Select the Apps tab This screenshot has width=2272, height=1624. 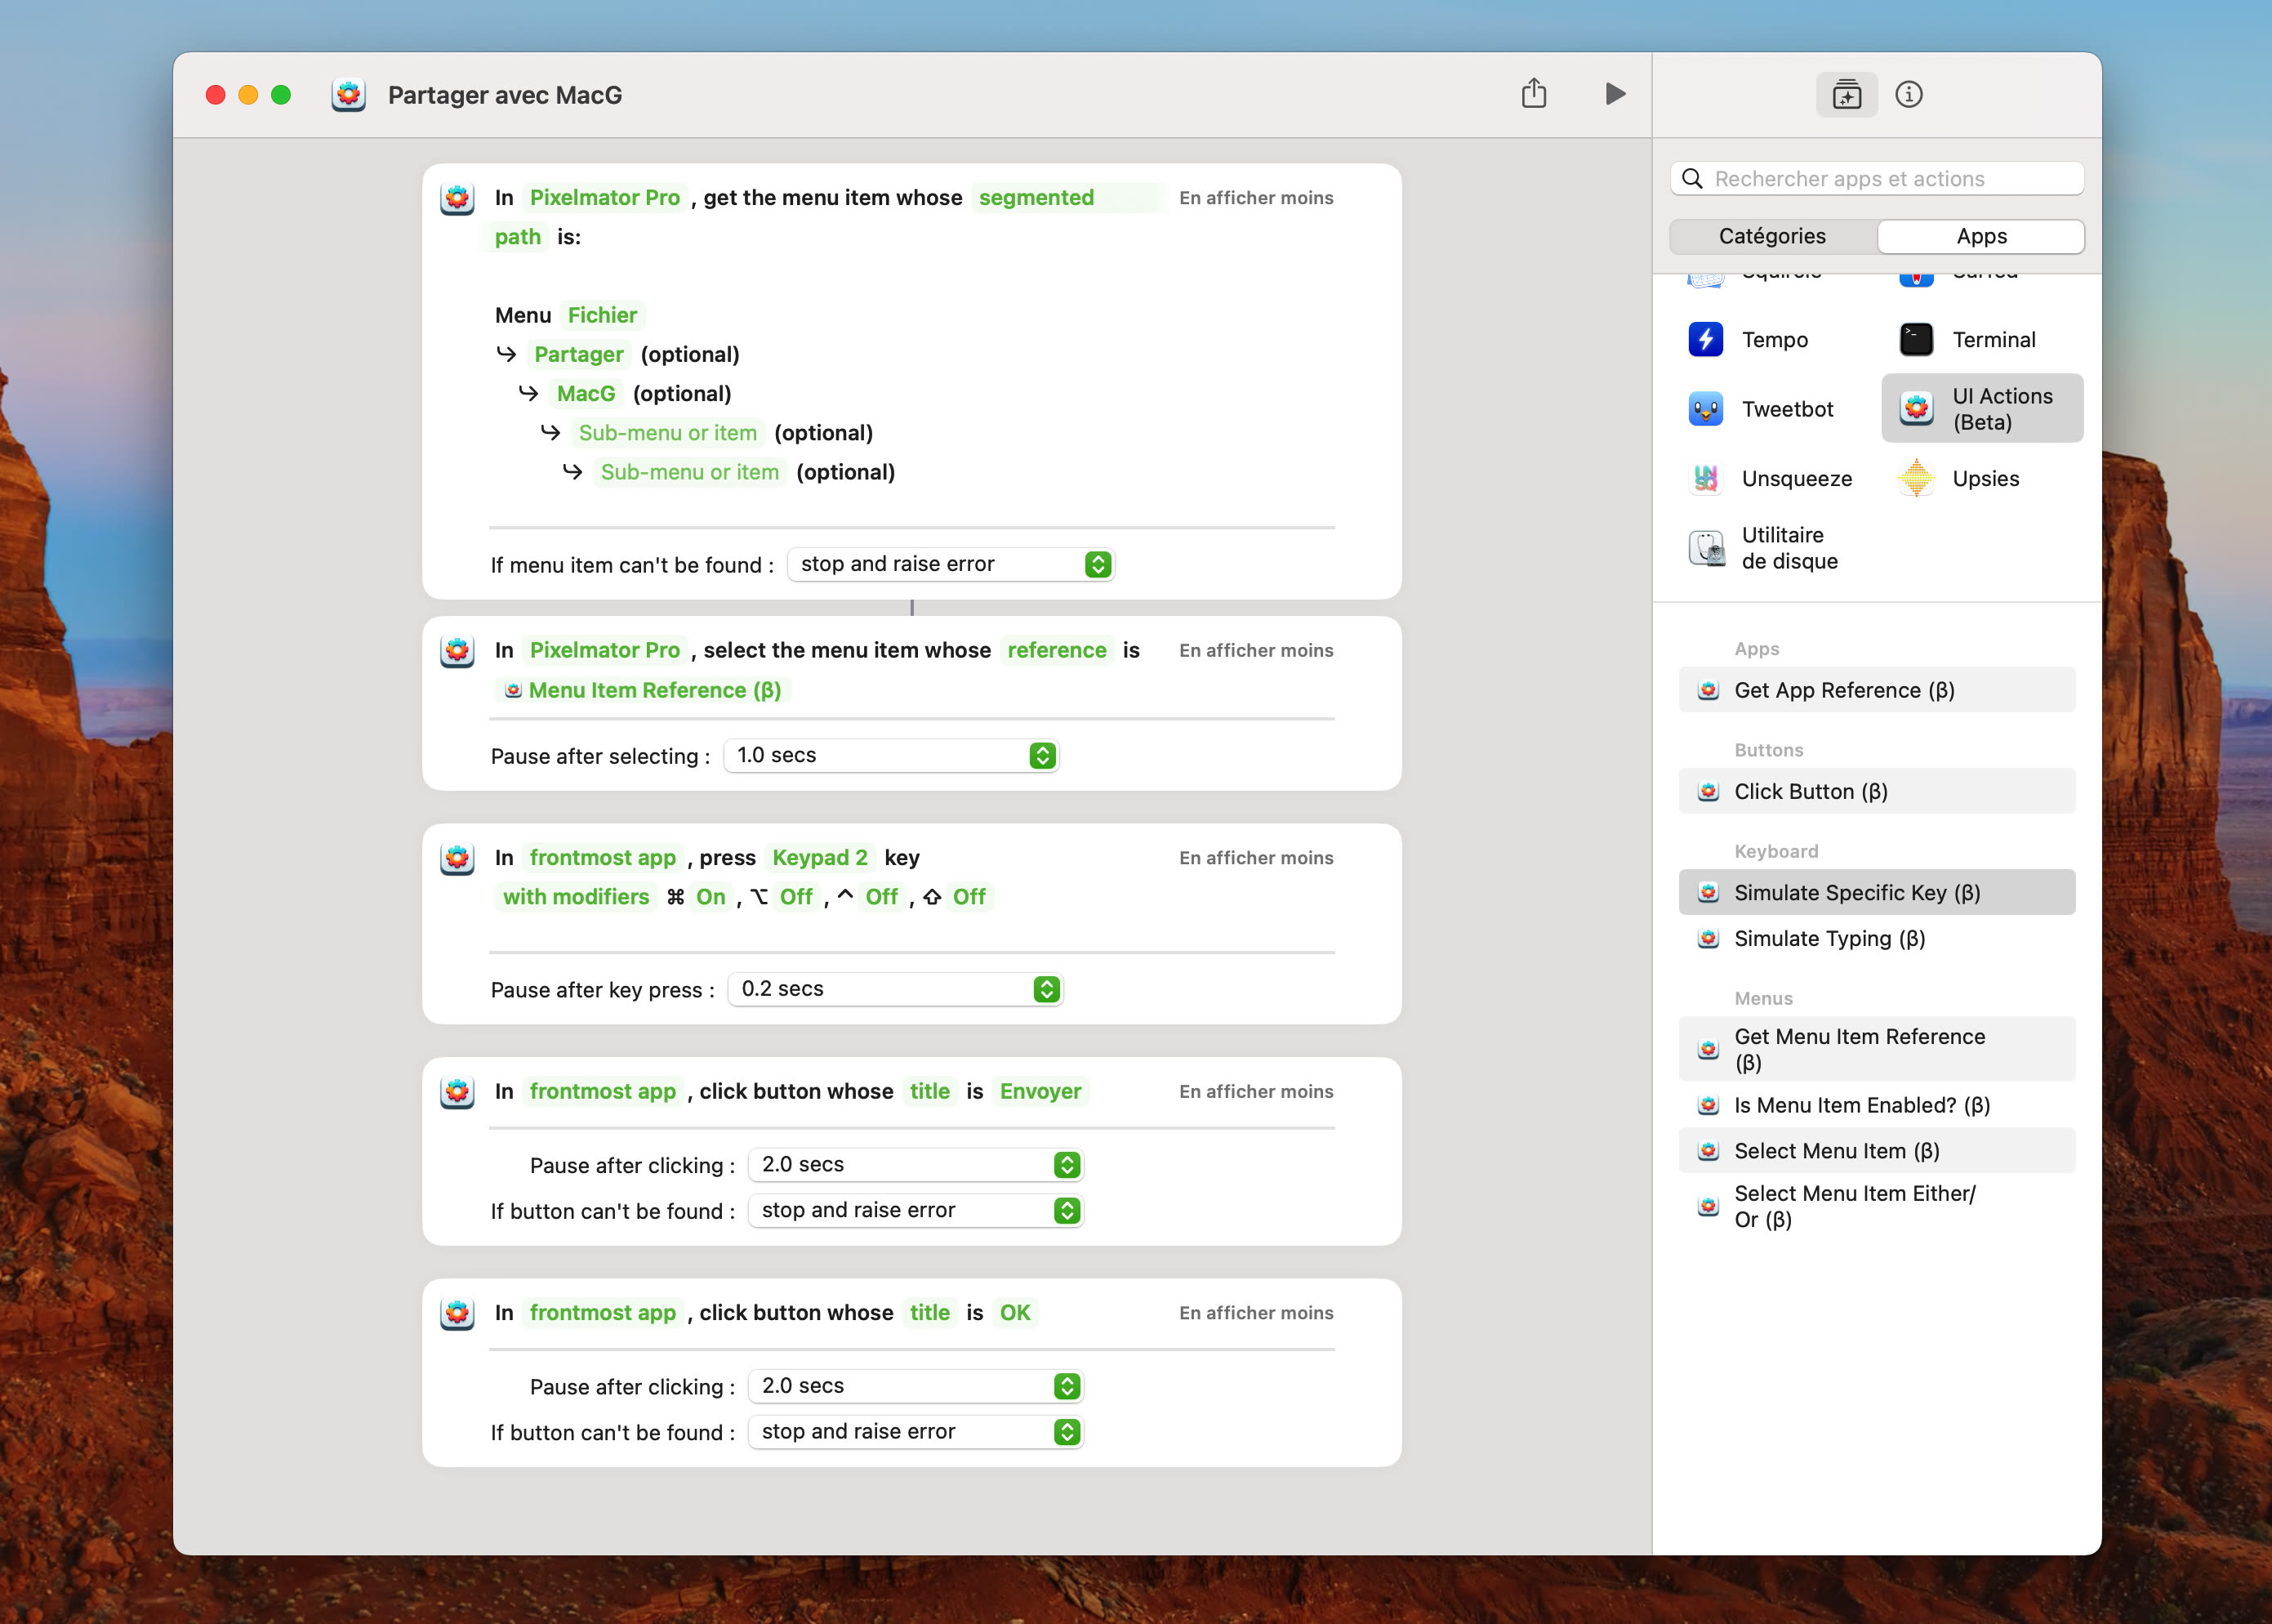click(x=1981, y=236)
